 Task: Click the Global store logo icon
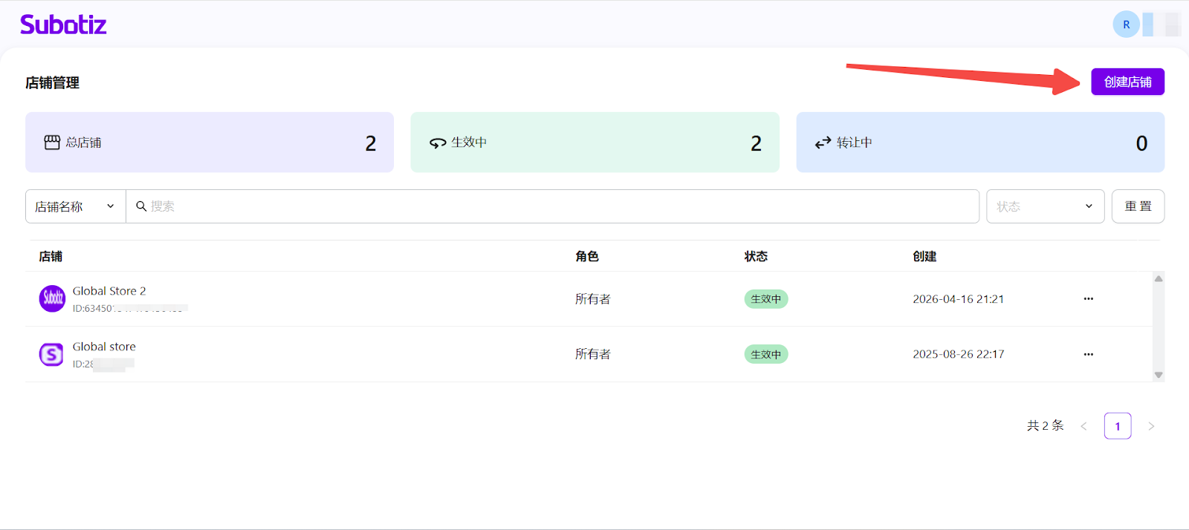[x=51, y=354]
